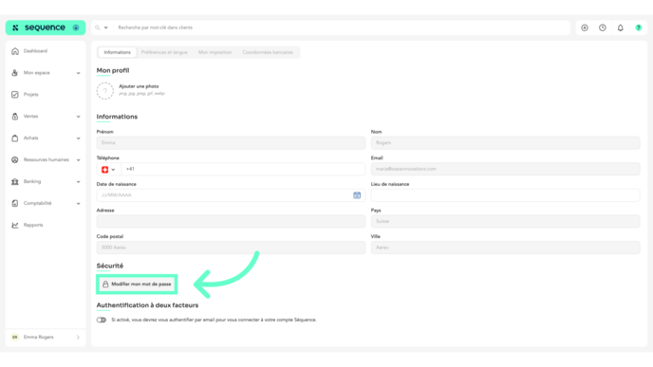Open the Emma Rogers account chevron

(x=78, y=338)
